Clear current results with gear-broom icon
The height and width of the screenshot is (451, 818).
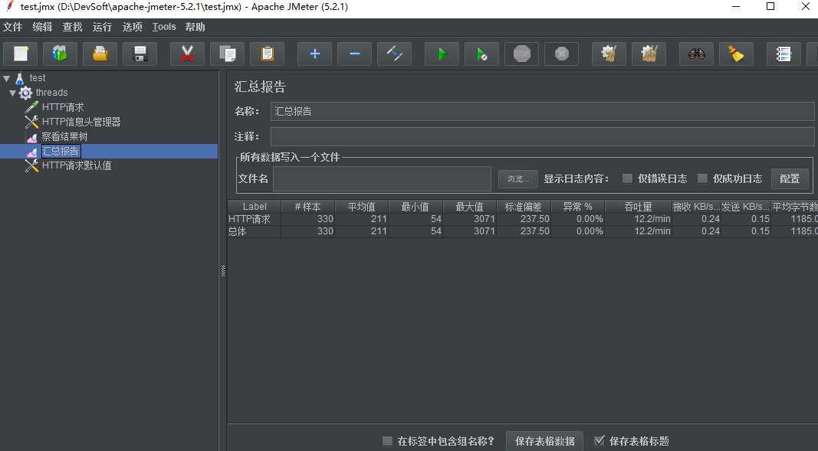click(609, 54)
